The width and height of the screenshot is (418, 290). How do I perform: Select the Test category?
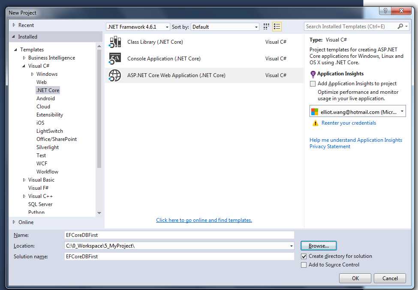pyautogui.click(x=41, y=155)
